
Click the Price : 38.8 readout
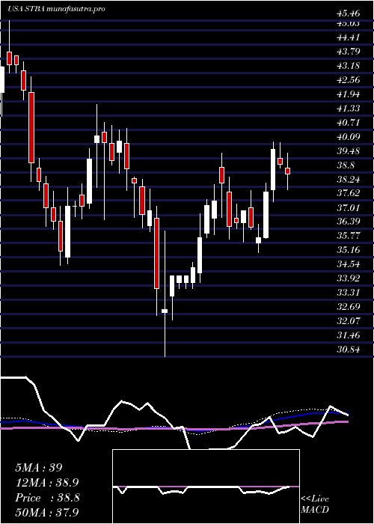pyautogui.click(x=47, y=498)
